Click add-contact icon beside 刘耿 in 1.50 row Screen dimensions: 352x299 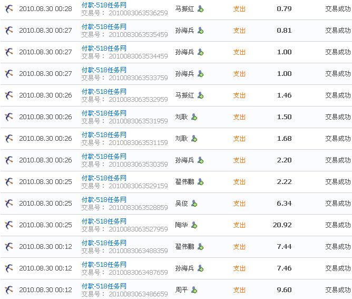point(194,117)
